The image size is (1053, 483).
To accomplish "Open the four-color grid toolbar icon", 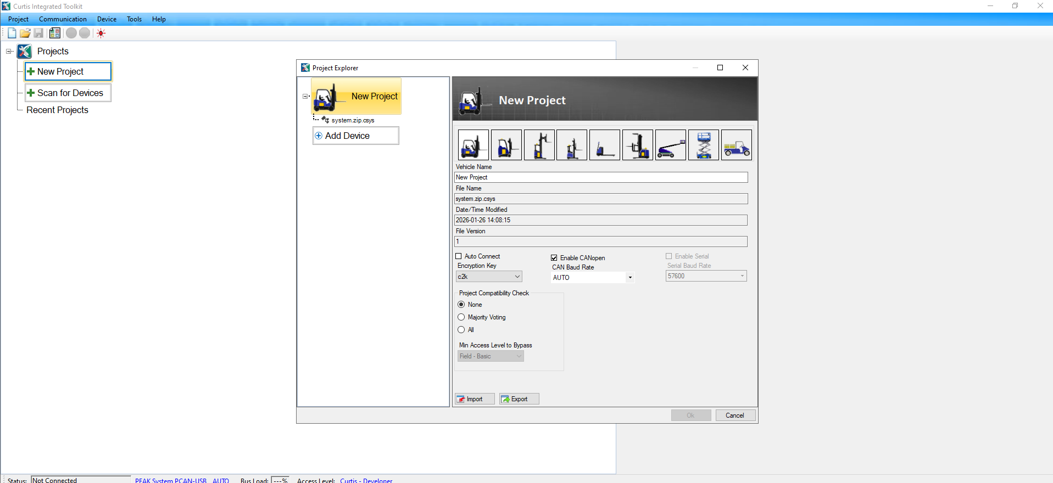I will [x=55, y=33].
